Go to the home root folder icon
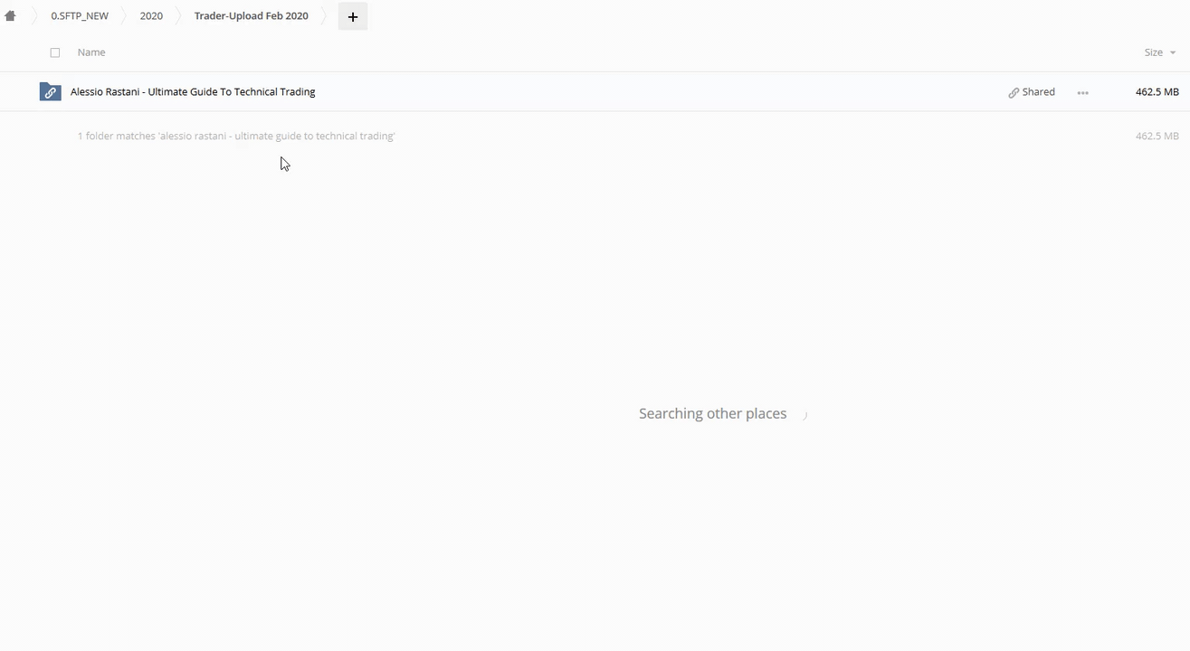The width and height of the screenshot is (1190, 651). [10, 16]
